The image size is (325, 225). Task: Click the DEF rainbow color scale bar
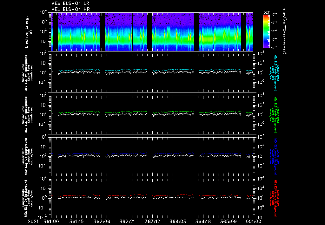(x=266, y=31)
